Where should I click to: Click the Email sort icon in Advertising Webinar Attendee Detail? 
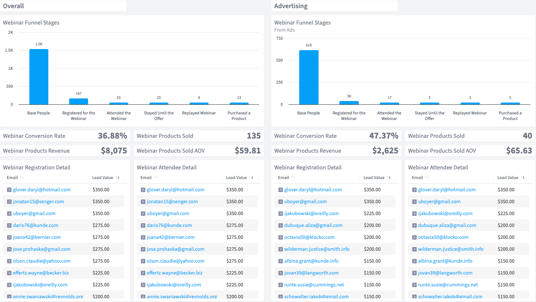[x=426, y=178]
